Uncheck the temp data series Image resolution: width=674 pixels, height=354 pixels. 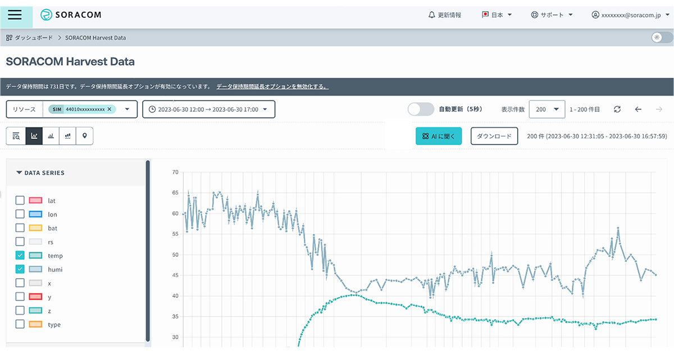(x=20, y=255)
